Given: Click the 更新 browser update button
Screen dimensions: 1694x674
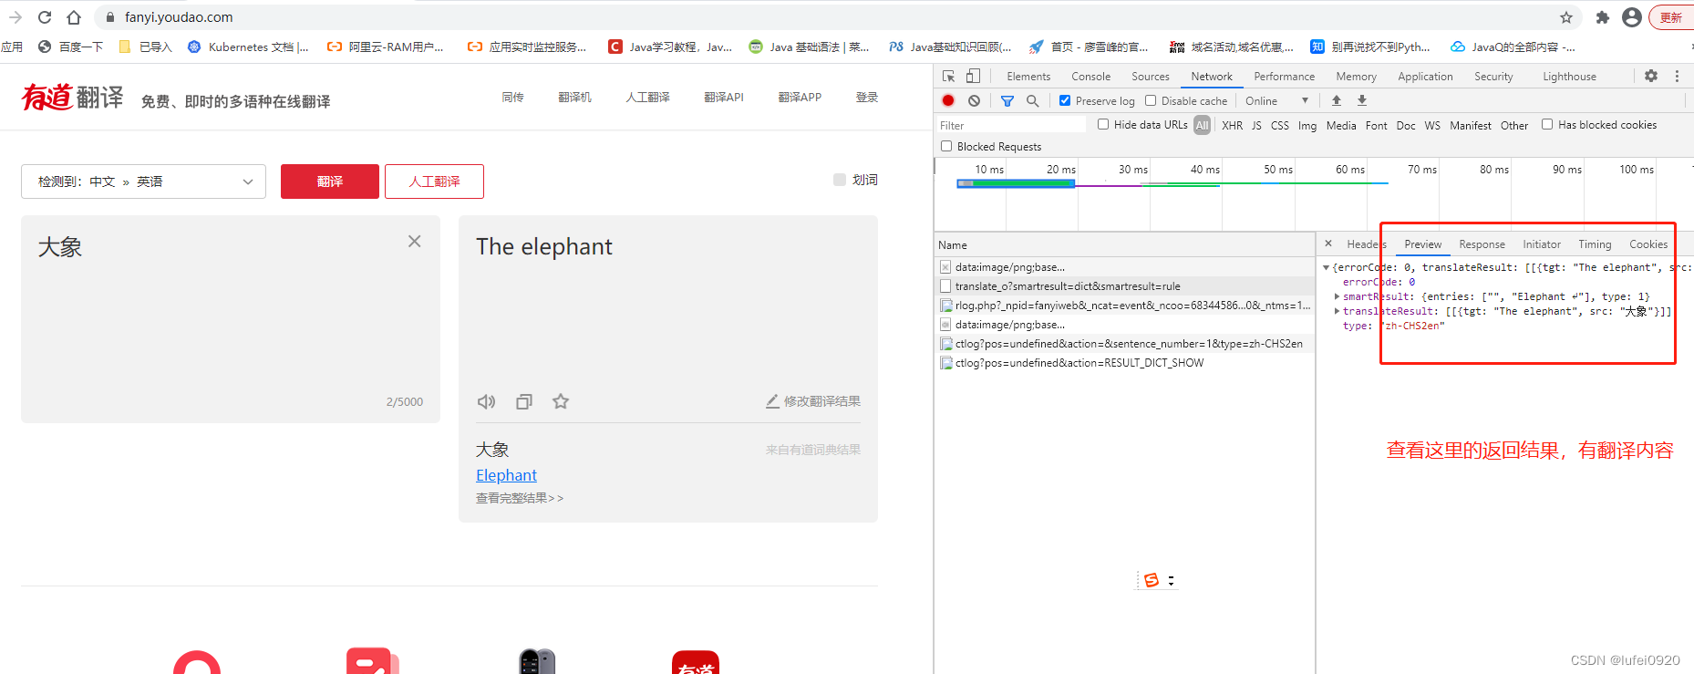Looking at the screenshot, I should click(1670, 17).
